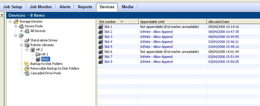Click the All Devices pool icon
The height and width of the screenshot is (106, 260).
[x=27, y=31]
